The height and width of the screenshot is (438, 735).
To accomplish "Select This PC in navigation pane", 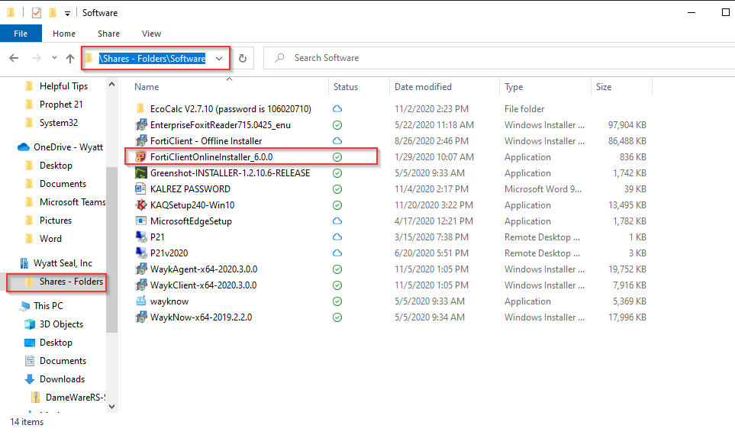I will coord(48,306).
